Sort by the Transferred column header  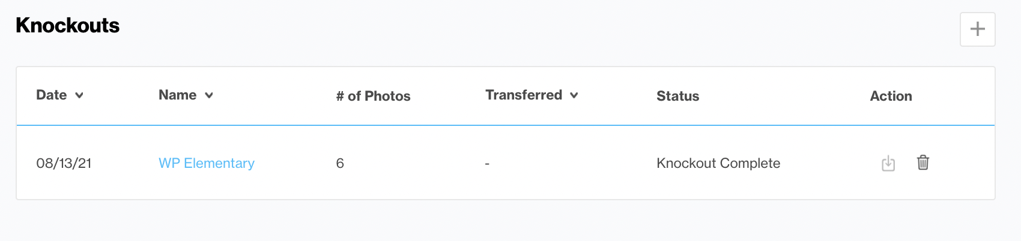[524, 95]
